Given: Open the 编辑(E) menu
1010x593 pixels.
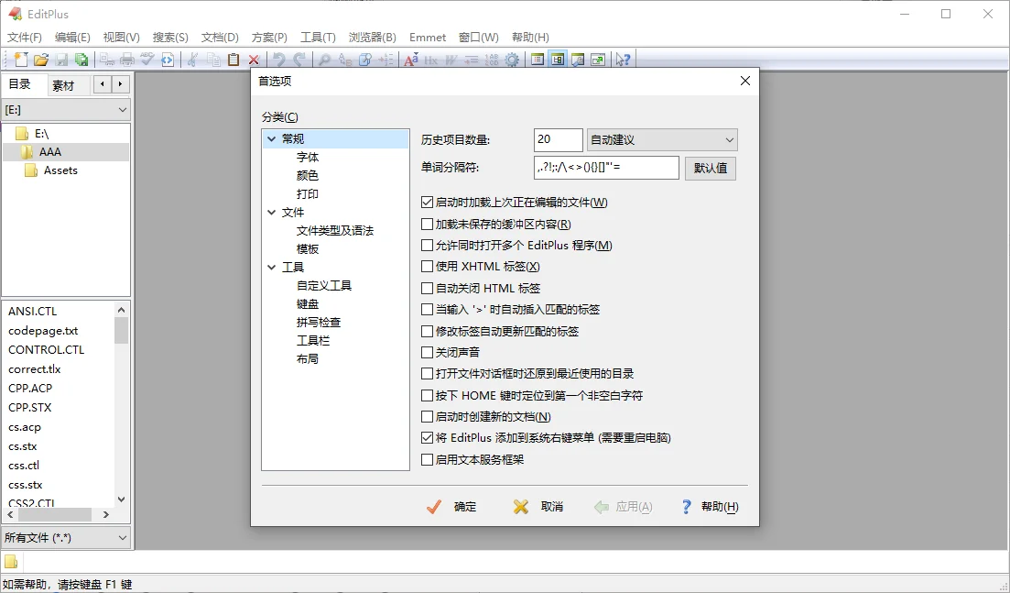Looking at the screenshot, I should [x=72, y=38].
